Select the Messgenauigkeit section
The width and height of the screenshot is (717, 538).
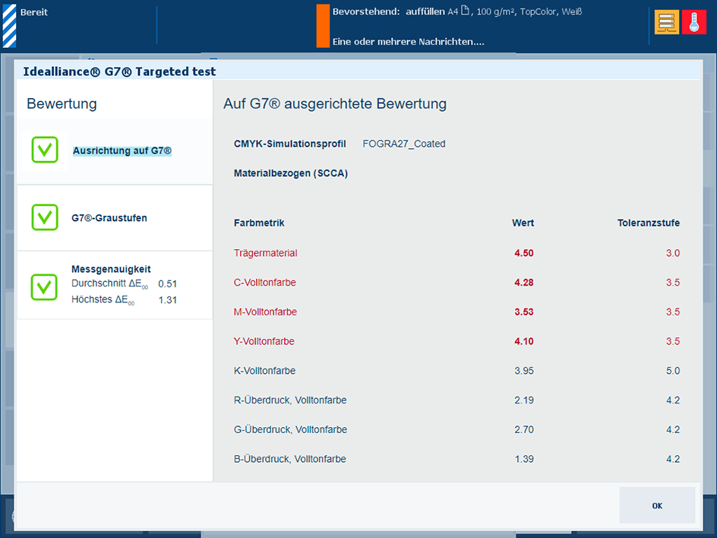pos(115,285)
